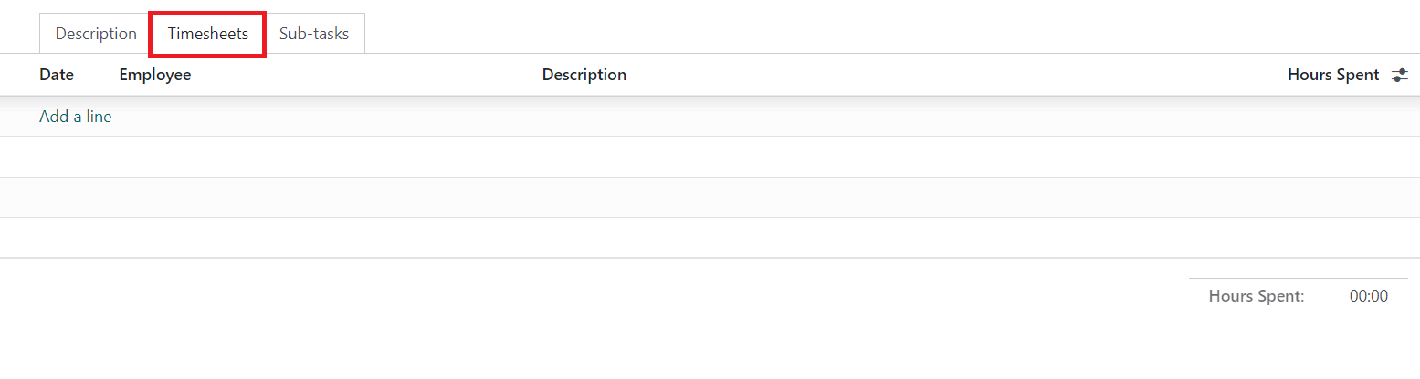The height and width of the screenshot is (379, 1420).
Task: Select the second empty grey timesheet row
Action: coord(710,198)
